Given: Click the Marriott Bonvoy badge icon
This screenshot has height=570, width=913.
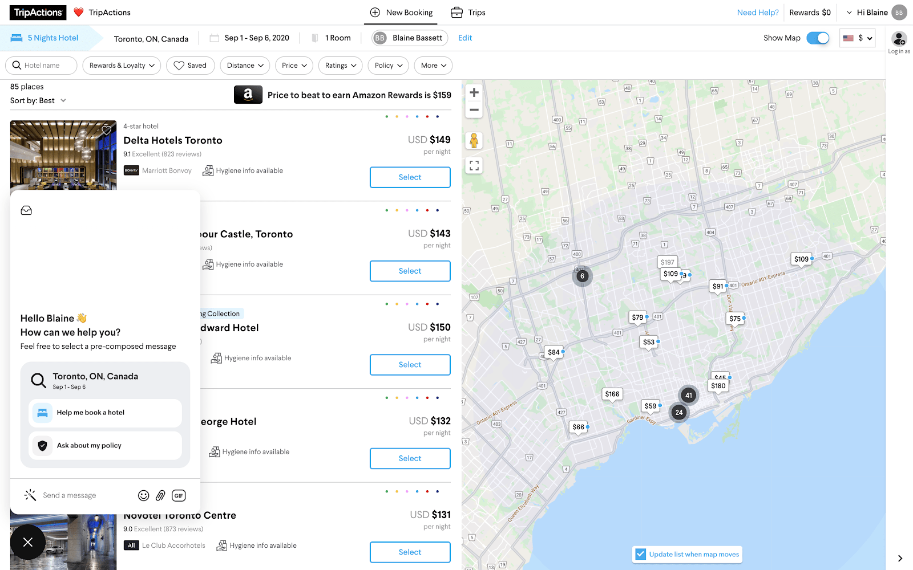Looking at the screenshot, I should coord(131,170).
